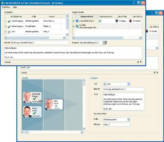Click undock icon on back window Details bar
The image size is (164, 142).
(155, 73)
